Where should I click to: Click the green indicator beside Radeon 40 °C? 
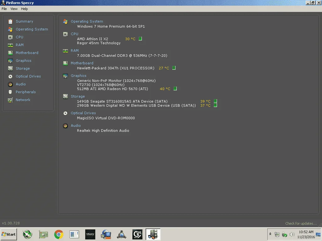[175, 88]
